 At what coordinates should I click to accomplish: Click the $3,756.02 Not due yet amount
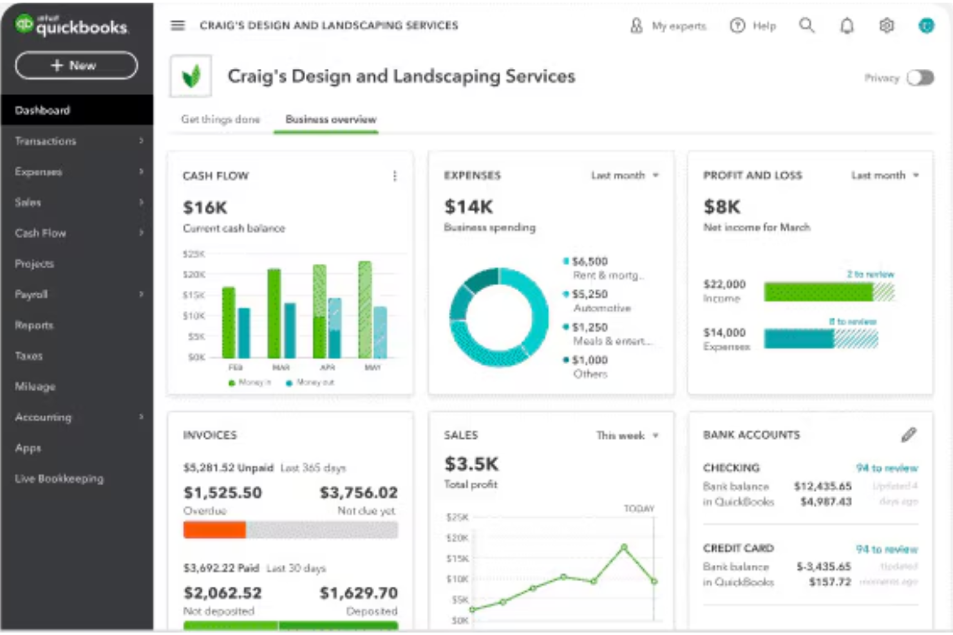[359, 493]
